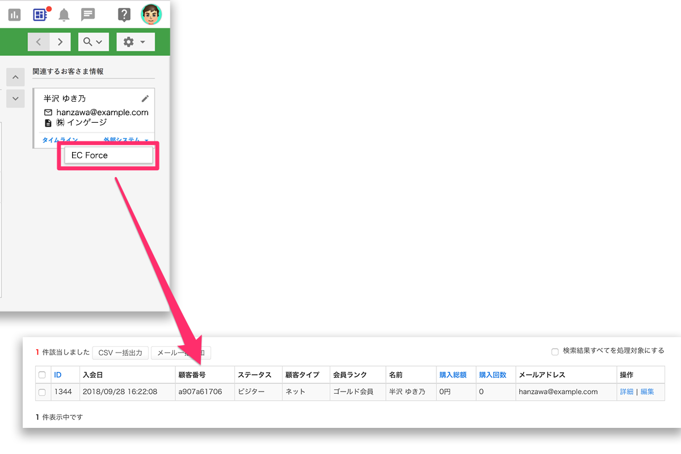
Task: Click the document icon beside ㈱ インゲージ
Action: [x=48, y=123]
